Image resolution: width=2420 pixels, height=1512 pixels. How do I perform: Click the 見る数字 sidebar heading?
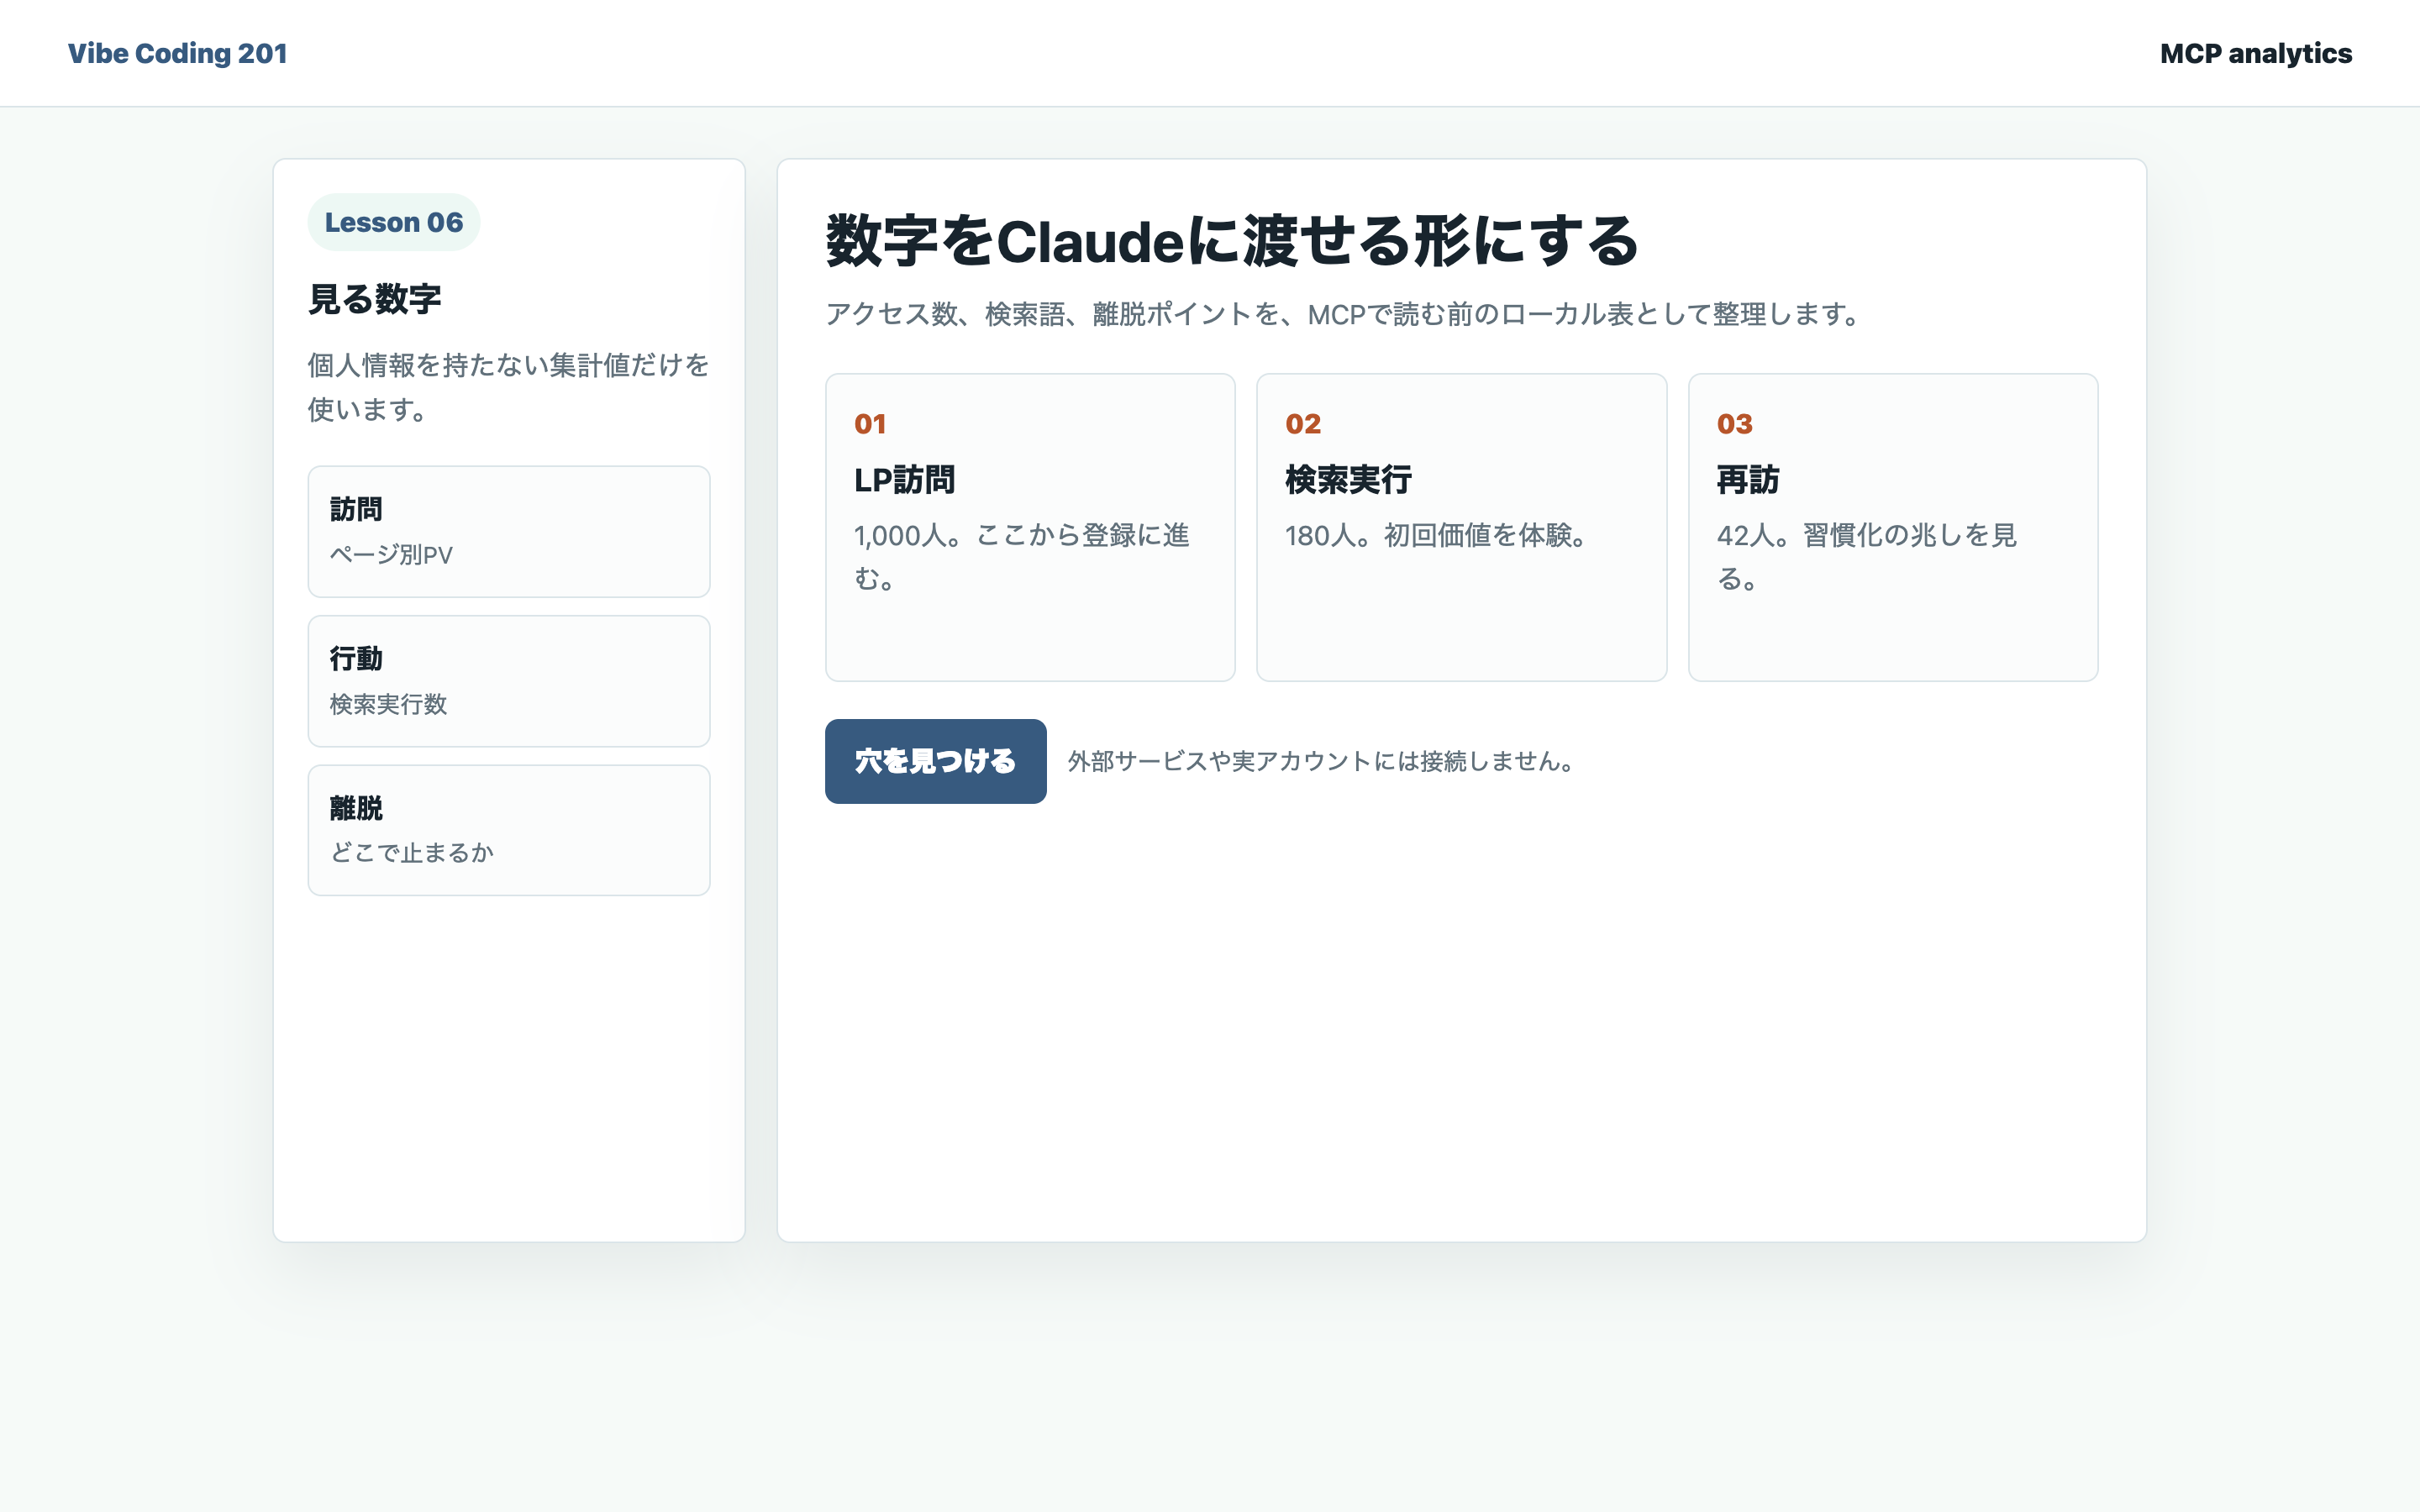(x=375, y=299)
